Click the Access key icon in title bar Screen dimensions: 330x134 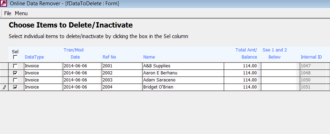pos(4,4)
